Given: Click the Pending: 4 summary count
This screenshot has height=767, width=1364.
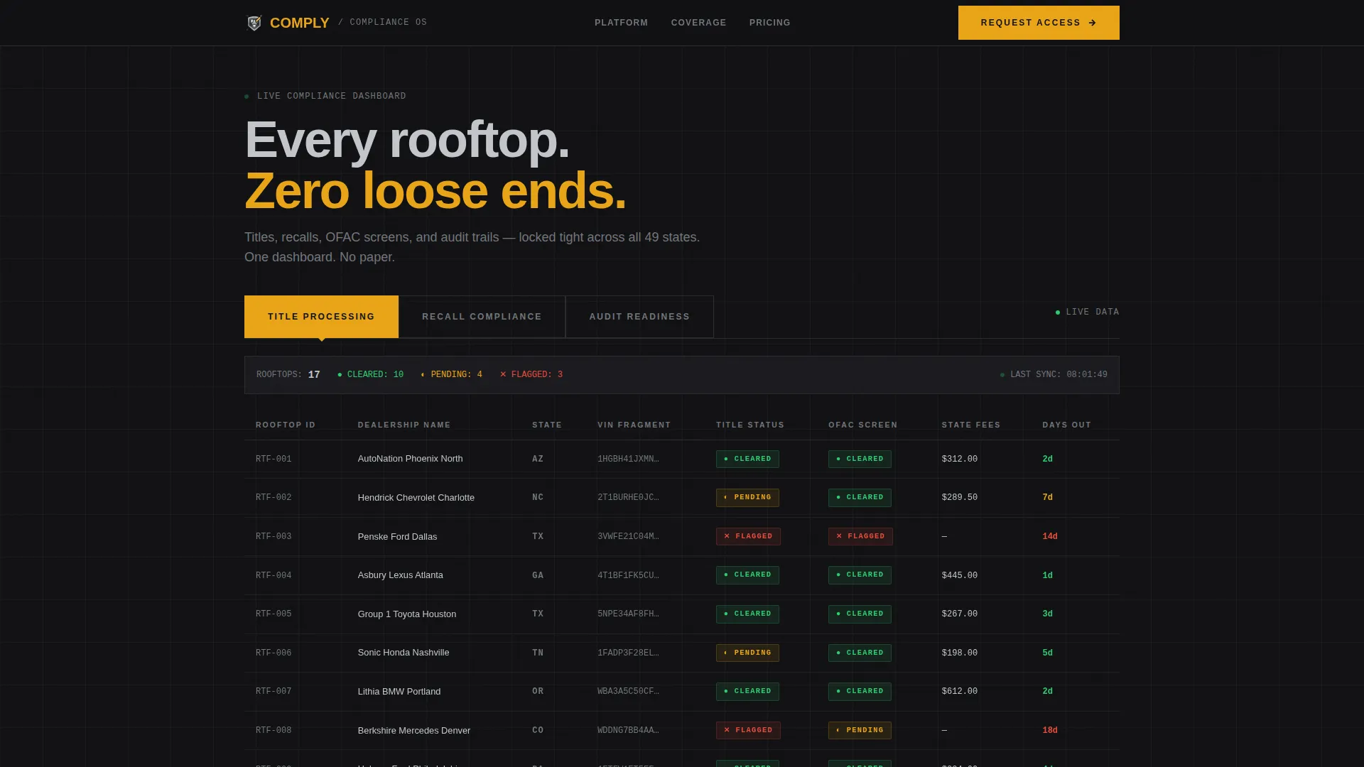Looking at the screenshot, I should click(451, 374).
